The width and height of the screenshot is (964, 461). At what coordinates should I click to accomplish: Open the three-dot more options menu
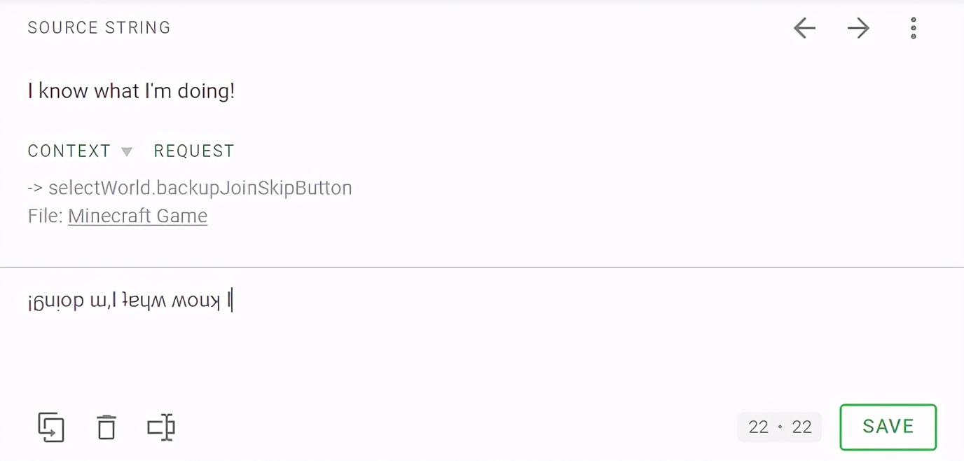click(x=913, y=28)
